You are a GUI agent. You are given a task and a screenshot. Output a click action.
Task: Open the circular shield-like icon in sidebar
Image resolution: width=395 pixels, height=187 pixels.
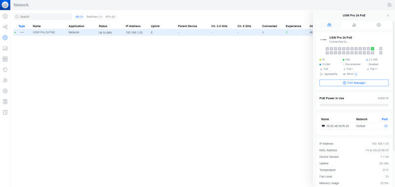coord(5,70)
